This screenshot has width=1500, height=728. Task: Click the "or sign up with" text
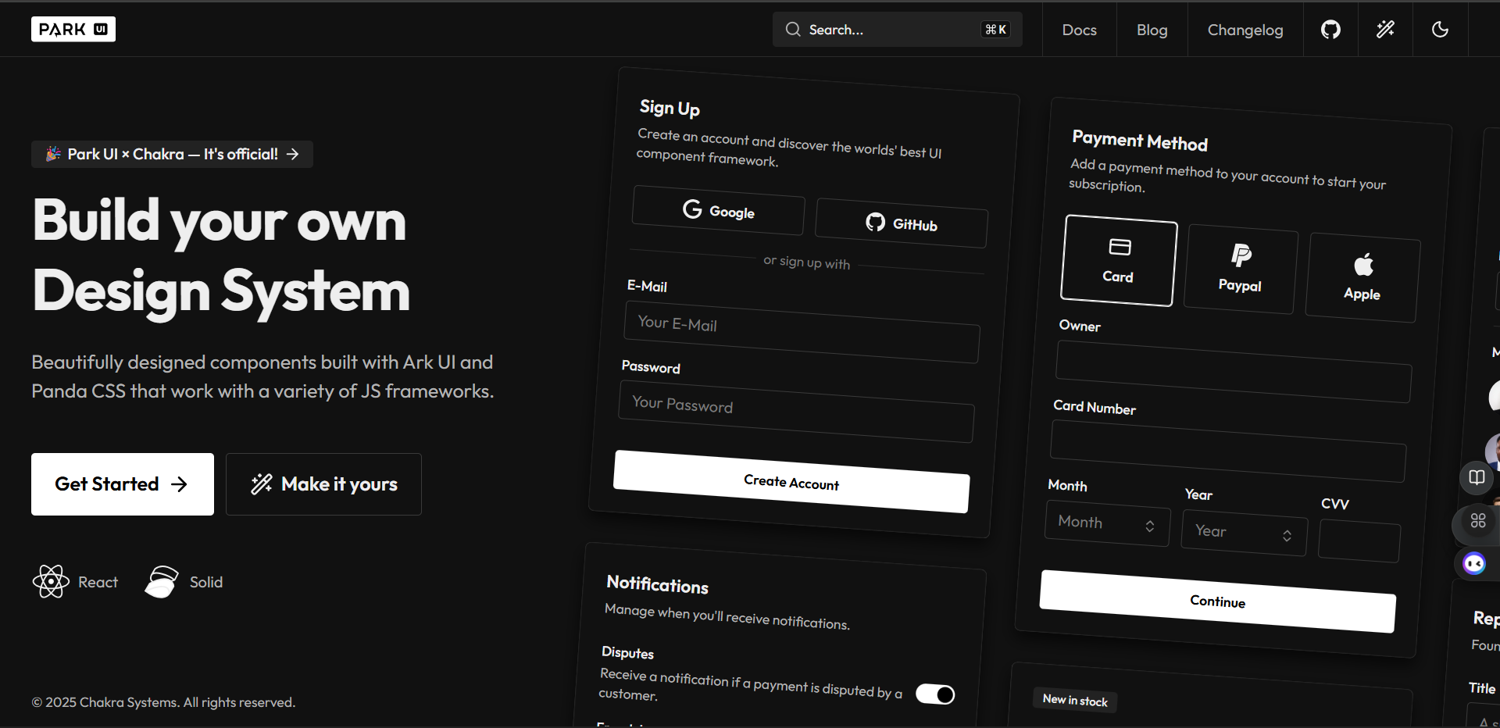(x=806, y=262)
